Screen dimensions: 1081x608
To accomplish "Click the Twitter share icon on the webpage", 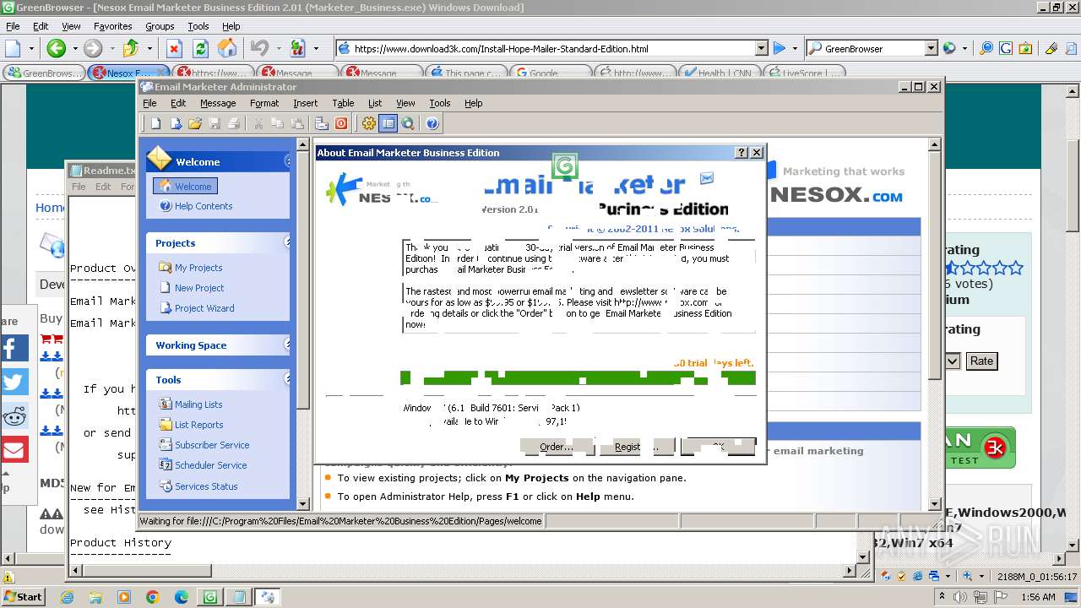I will tap(14, 382).
